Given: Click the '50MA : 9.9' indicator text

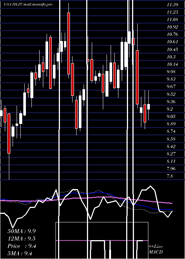Looking at the screenshot, I should pyautogui.click(x=21, y=231).
